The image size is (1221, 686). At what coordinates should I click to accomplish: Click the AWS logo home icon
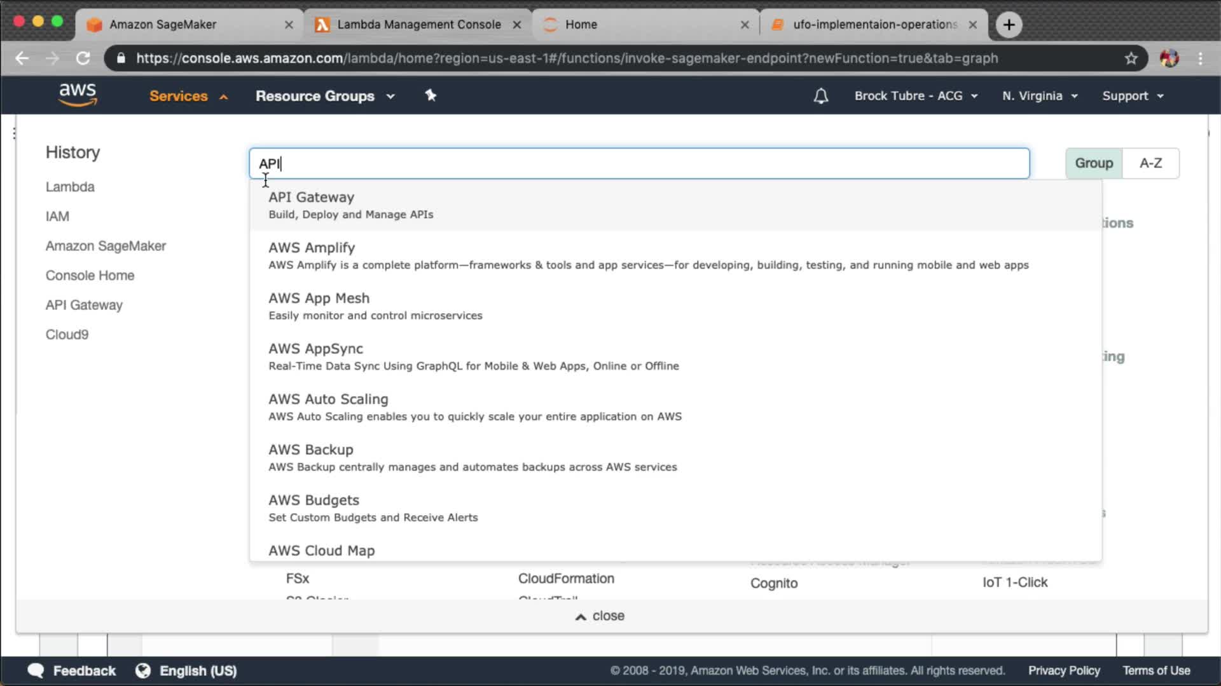78,95
